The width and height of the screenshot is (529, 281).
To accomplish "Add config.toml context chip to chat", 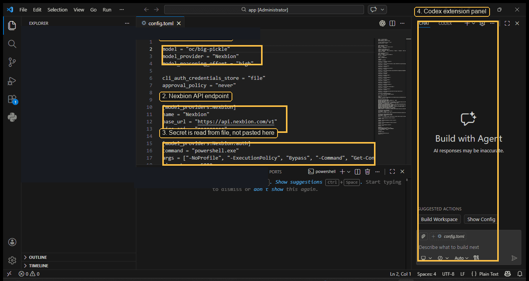I will tap(448, 236).
